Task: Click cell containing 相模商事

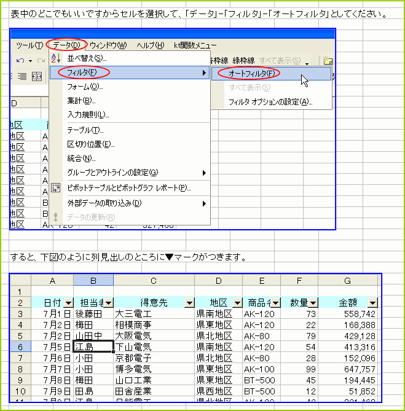Action: coord(154,325)
